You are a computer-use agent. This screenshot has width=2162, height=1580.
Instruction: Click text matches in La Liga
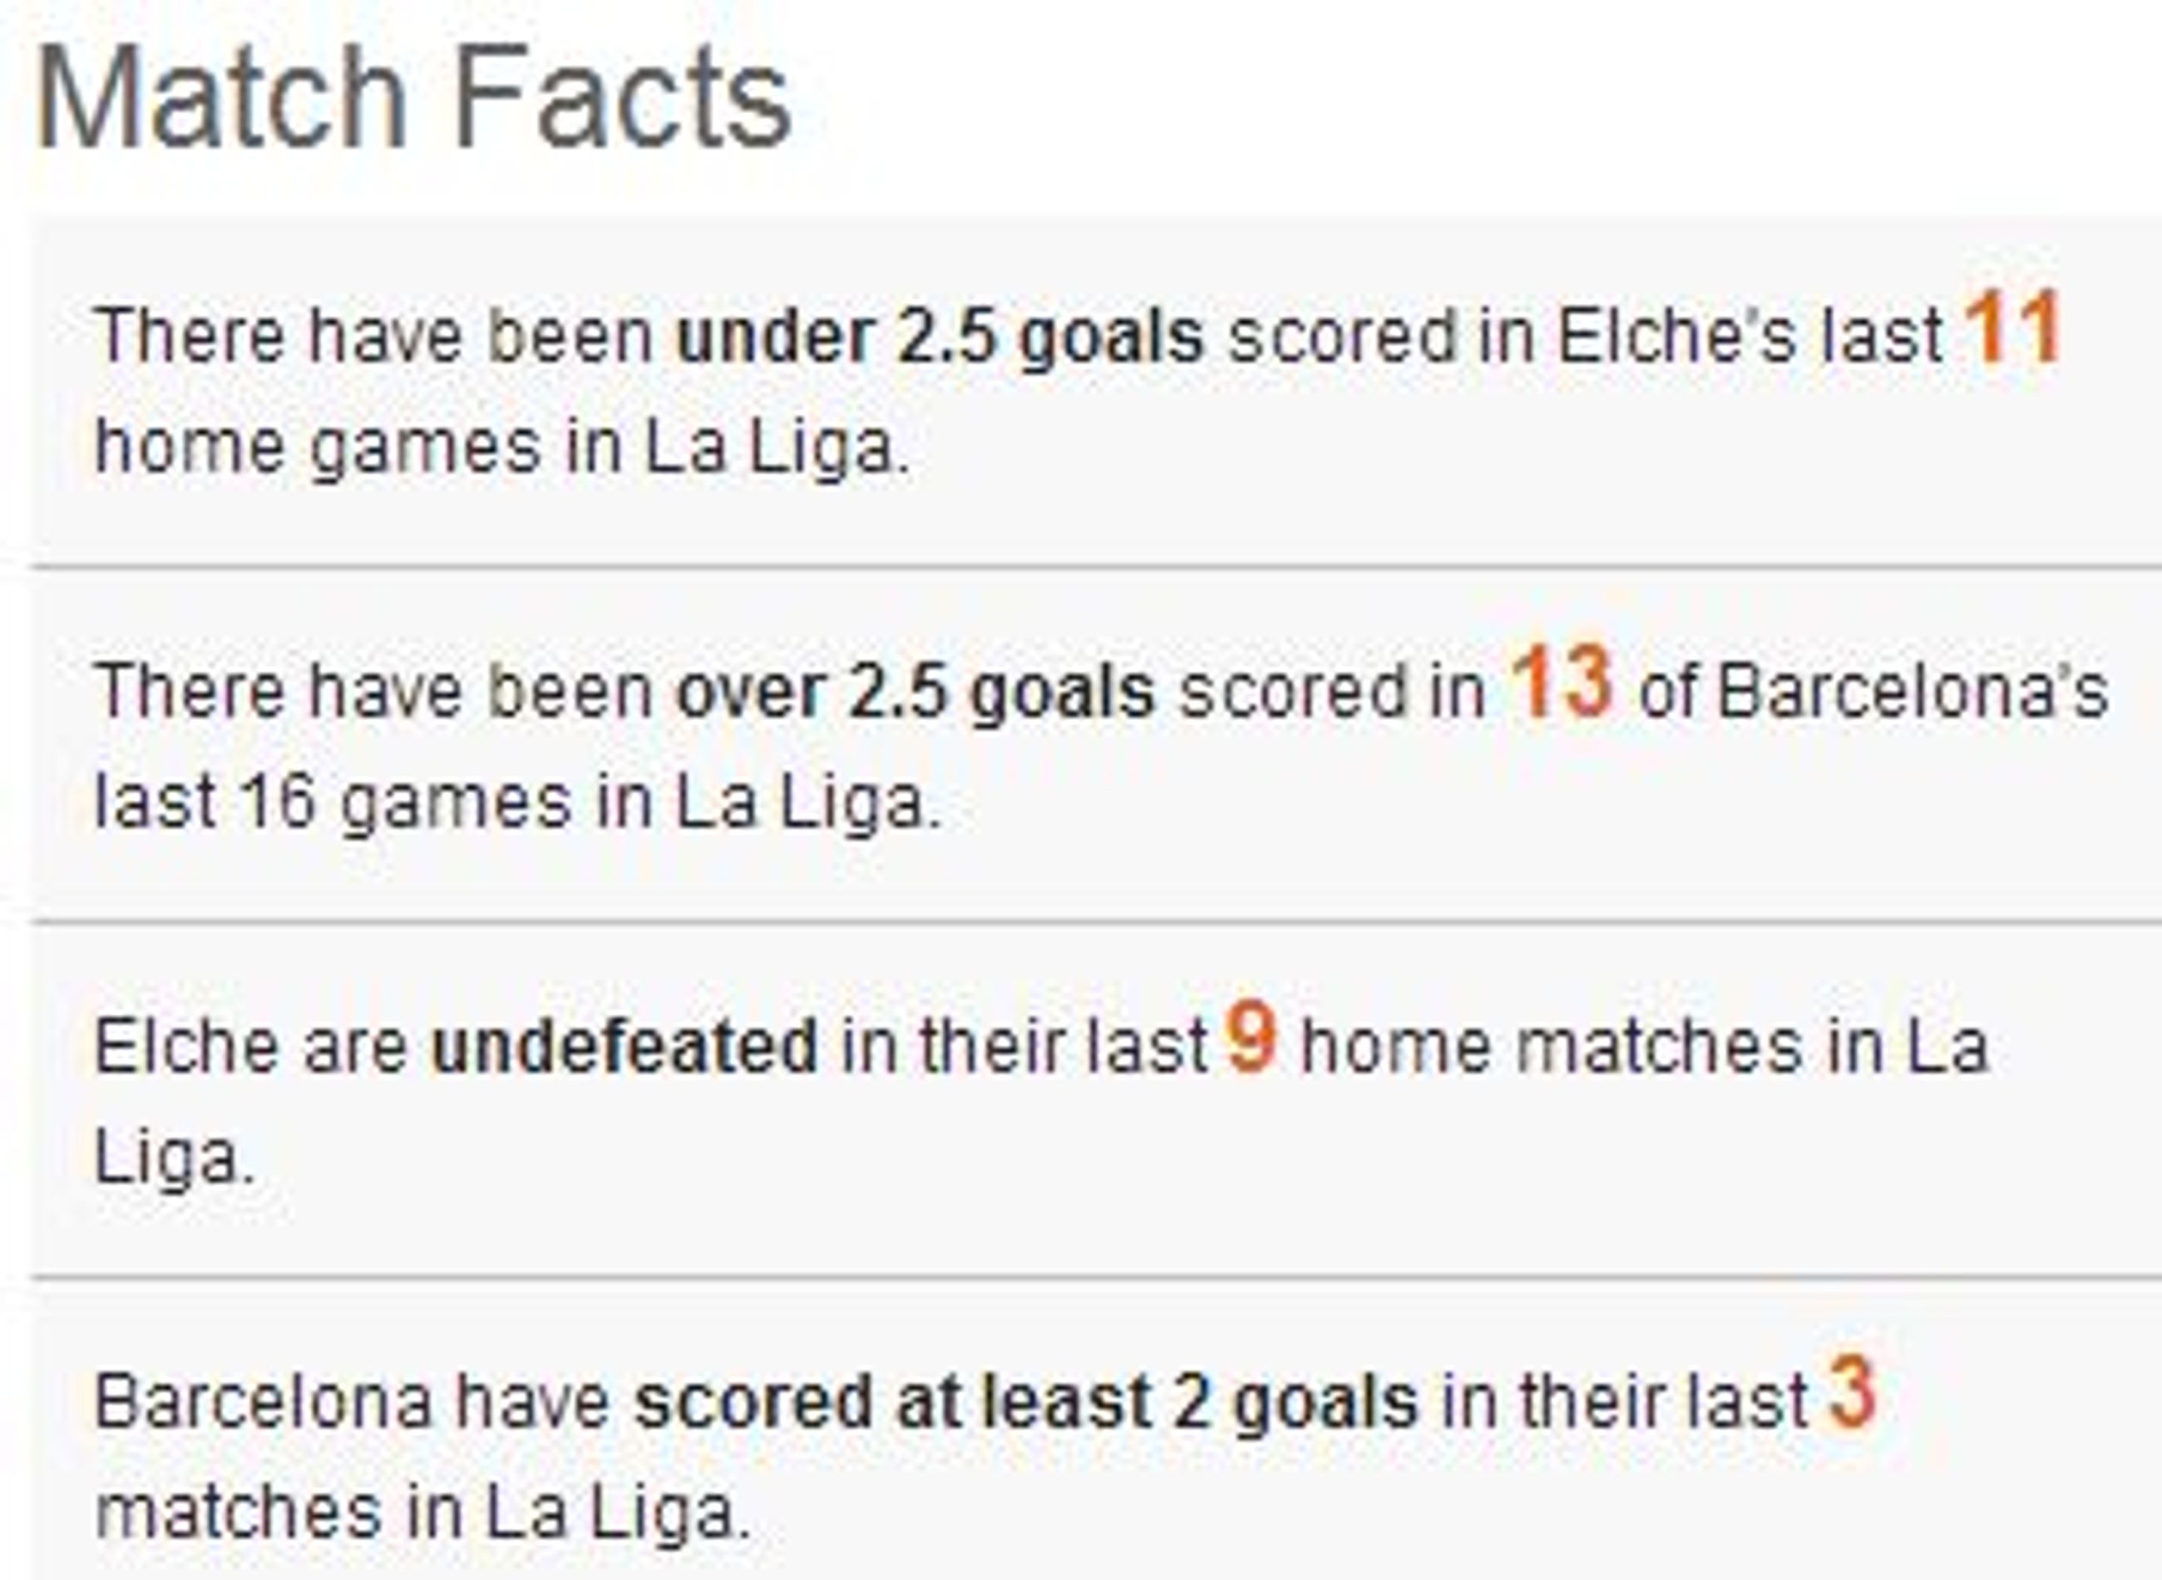423,1514
